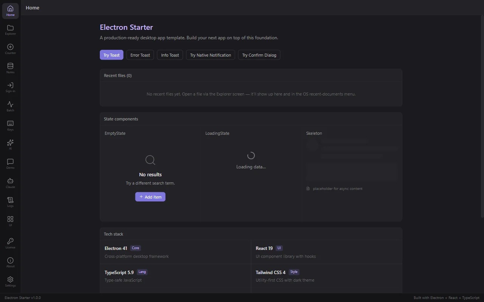Screen dimensions: 484x302
Task: Click the 'No recent files yet' message
Action: pyautogui.click(x=251, y=94)
